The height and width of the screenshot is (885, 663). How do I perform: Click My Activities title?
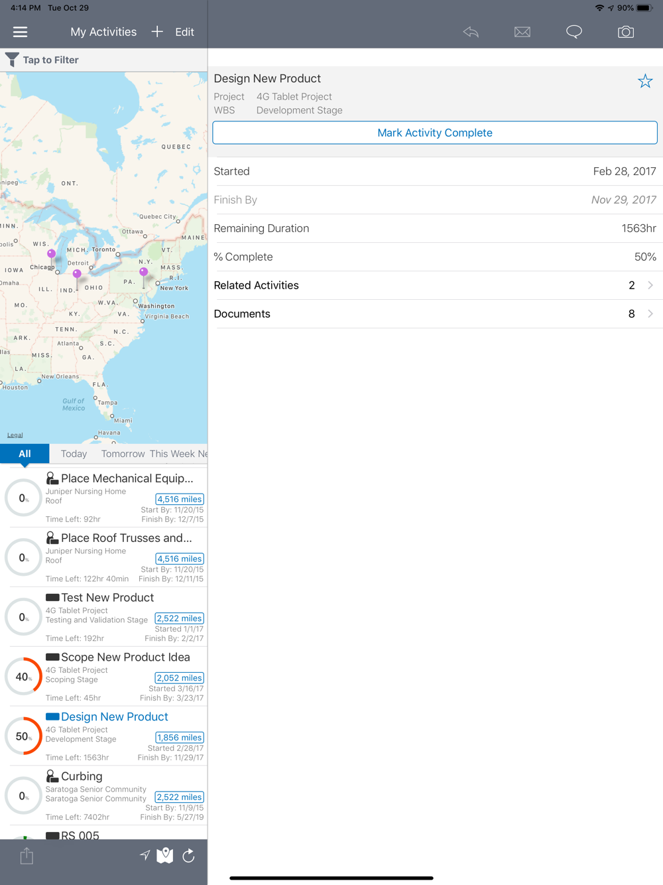tap(103, 32)
